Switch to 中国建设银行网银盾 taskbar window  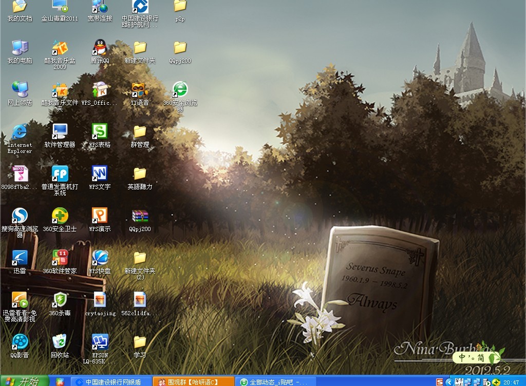(x=111, y=382)
